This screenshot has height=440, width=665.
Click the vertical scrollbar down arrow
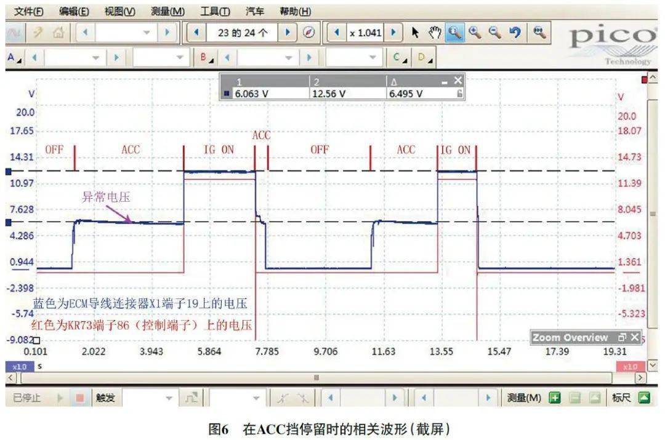(653, 364)
